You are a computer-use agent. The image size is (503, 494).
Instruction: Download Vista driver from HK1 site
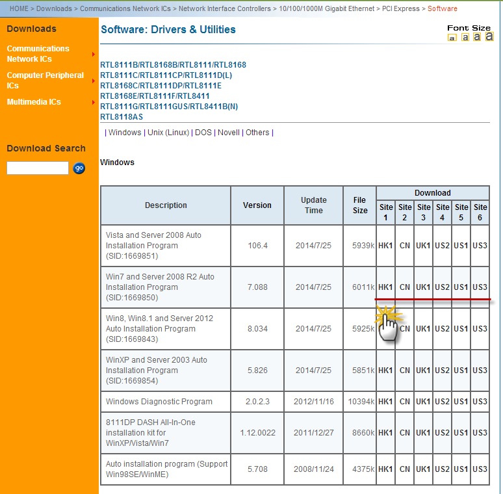(x=385, y=246)
